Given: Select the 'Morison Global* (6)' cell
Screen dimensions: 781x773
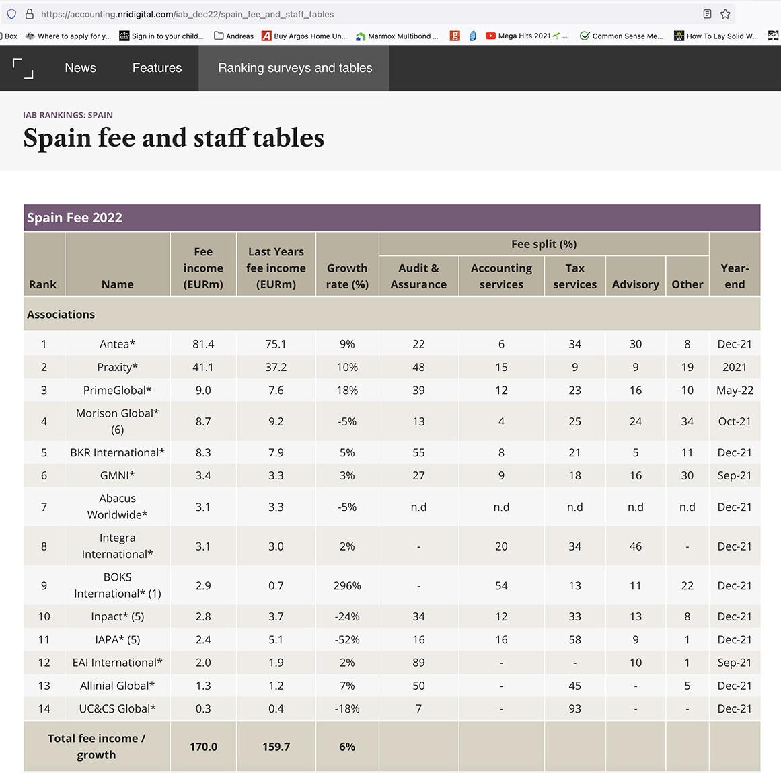Looking at the screenshot, I should pyautogui.click(x=118, y=421).
